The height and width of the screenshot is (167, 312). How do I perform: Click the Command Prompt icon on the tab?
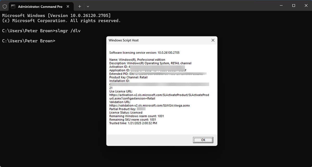(13, 6)
